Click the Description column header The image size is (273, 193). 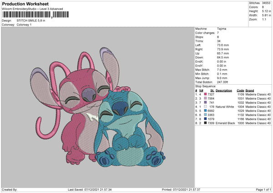pyautogui.click(x=224, y=90)
